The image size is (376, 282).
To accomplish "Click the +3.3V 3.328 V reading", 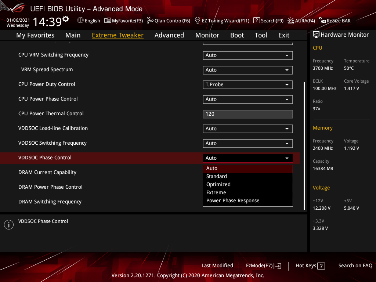I will point(320,228).
